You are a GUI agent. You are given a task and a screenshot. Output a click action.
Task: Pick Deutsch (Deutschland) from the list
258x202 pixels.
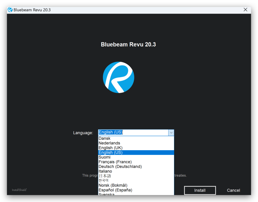click(x=136, y=166)
